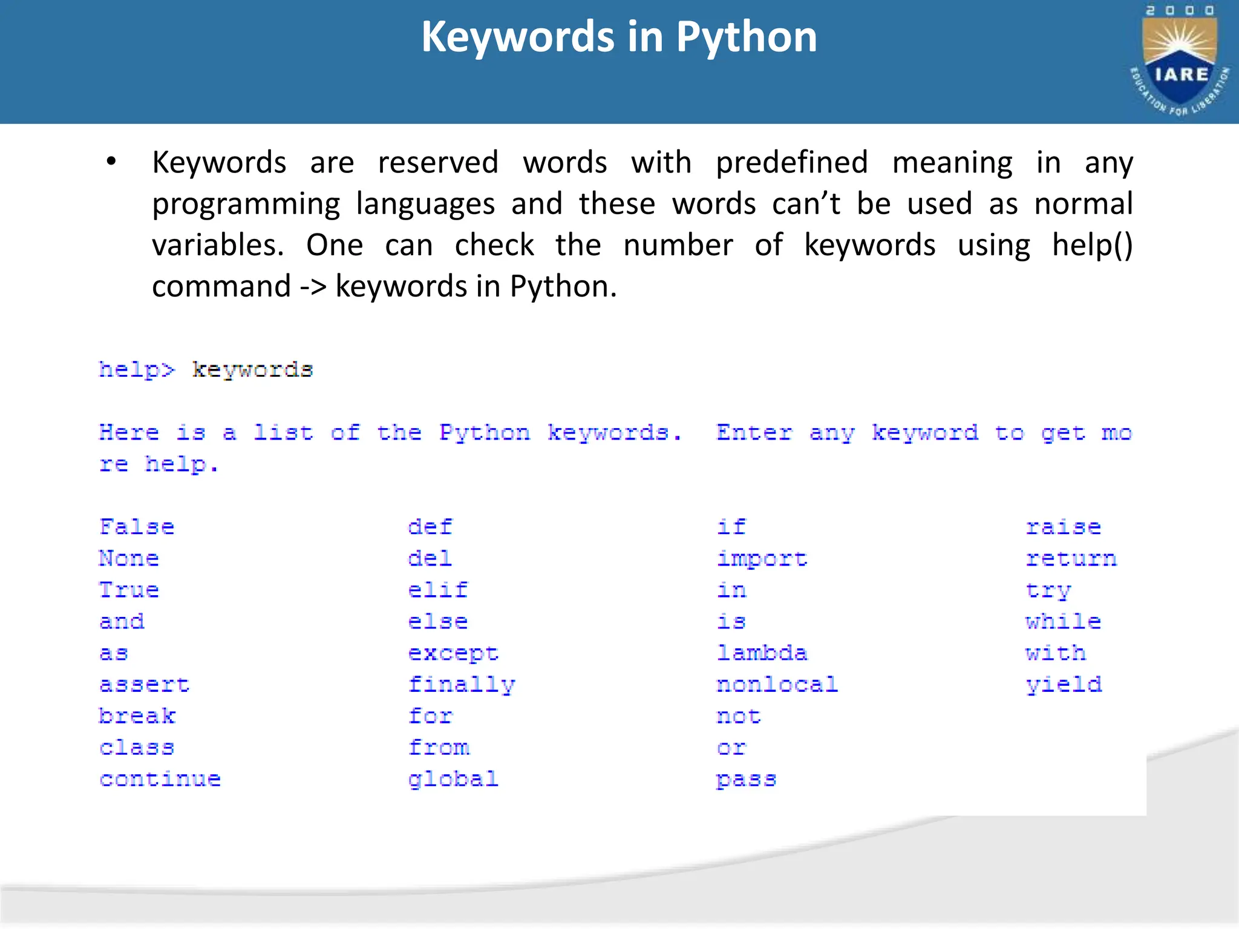Click the 'nonlocal' keyword
The height and width of the screenshot is (929, 1239).
[x=777, y=685]
